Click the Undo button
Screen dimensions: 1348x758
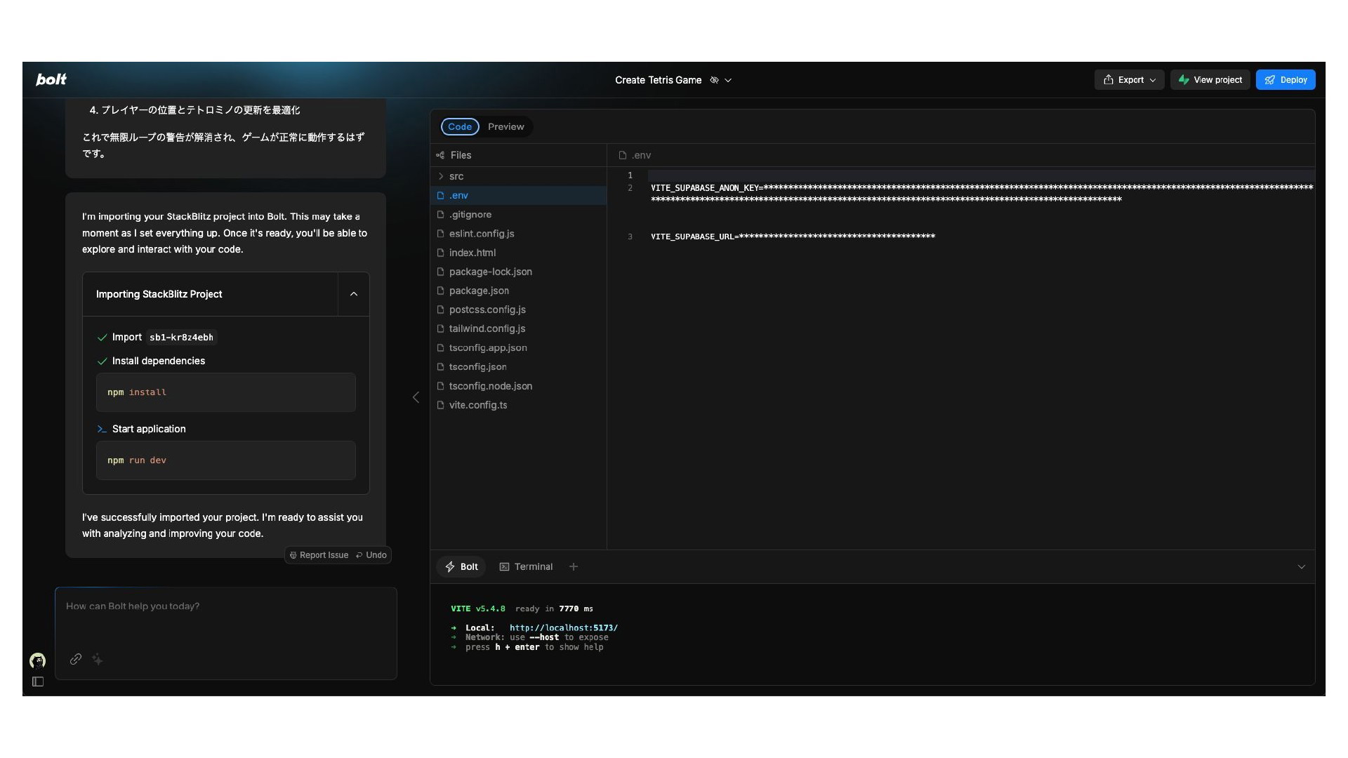pyautogui.click(x=371, y=555)
